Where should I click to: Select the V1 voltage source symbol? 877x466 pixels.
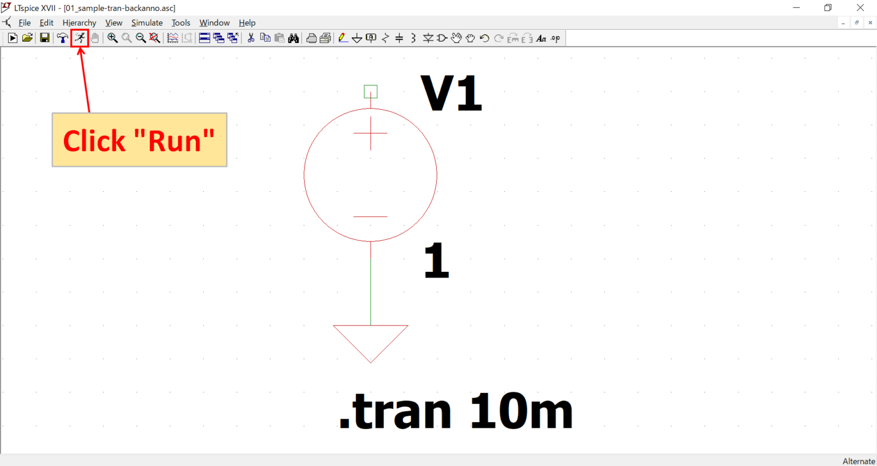point(371,175)
